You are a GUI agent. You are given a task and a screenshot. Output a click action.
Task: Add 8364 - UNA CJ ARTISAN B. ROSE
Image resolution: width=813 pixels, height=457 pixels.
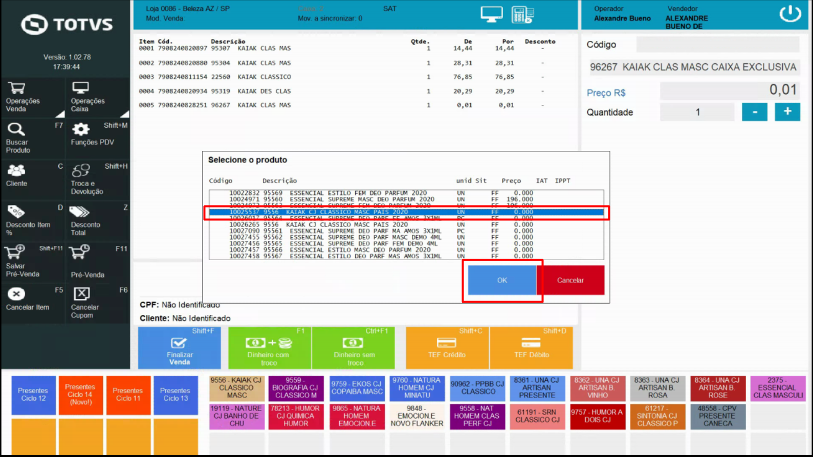pyautogui.click(x=718, y=388)
